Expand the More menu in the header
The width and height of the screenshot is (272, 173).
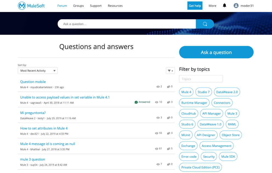point(212,5)
